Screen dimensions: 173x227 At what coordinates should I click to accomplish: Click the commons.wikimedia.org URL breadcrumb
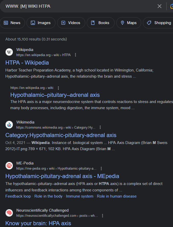56,128
